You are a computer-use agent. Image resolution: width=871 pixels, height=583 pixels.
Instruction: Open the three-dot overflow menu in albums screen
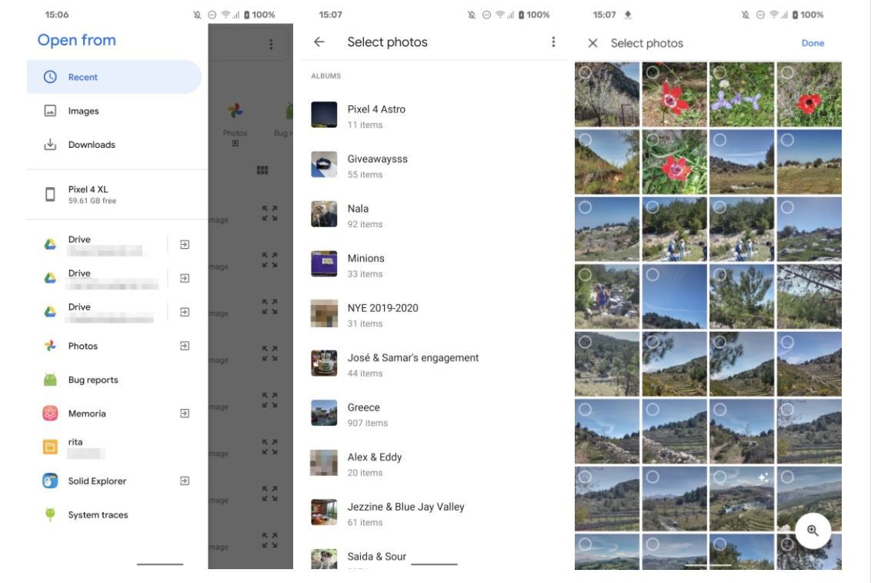click(x=553, y=42)
